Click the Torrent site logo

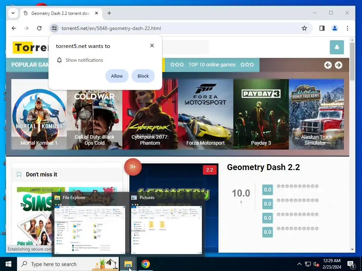(x=30, y=48)
